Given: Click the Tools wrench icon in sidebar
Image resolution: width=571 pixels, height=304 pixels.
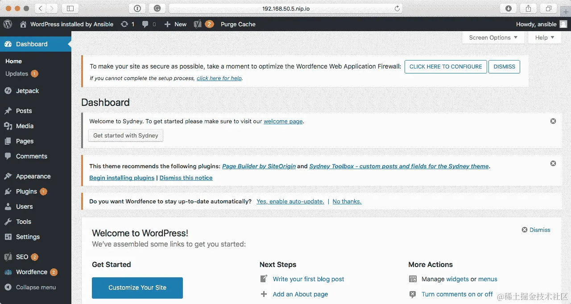Looking at the screenshot, I should point(8,222).
